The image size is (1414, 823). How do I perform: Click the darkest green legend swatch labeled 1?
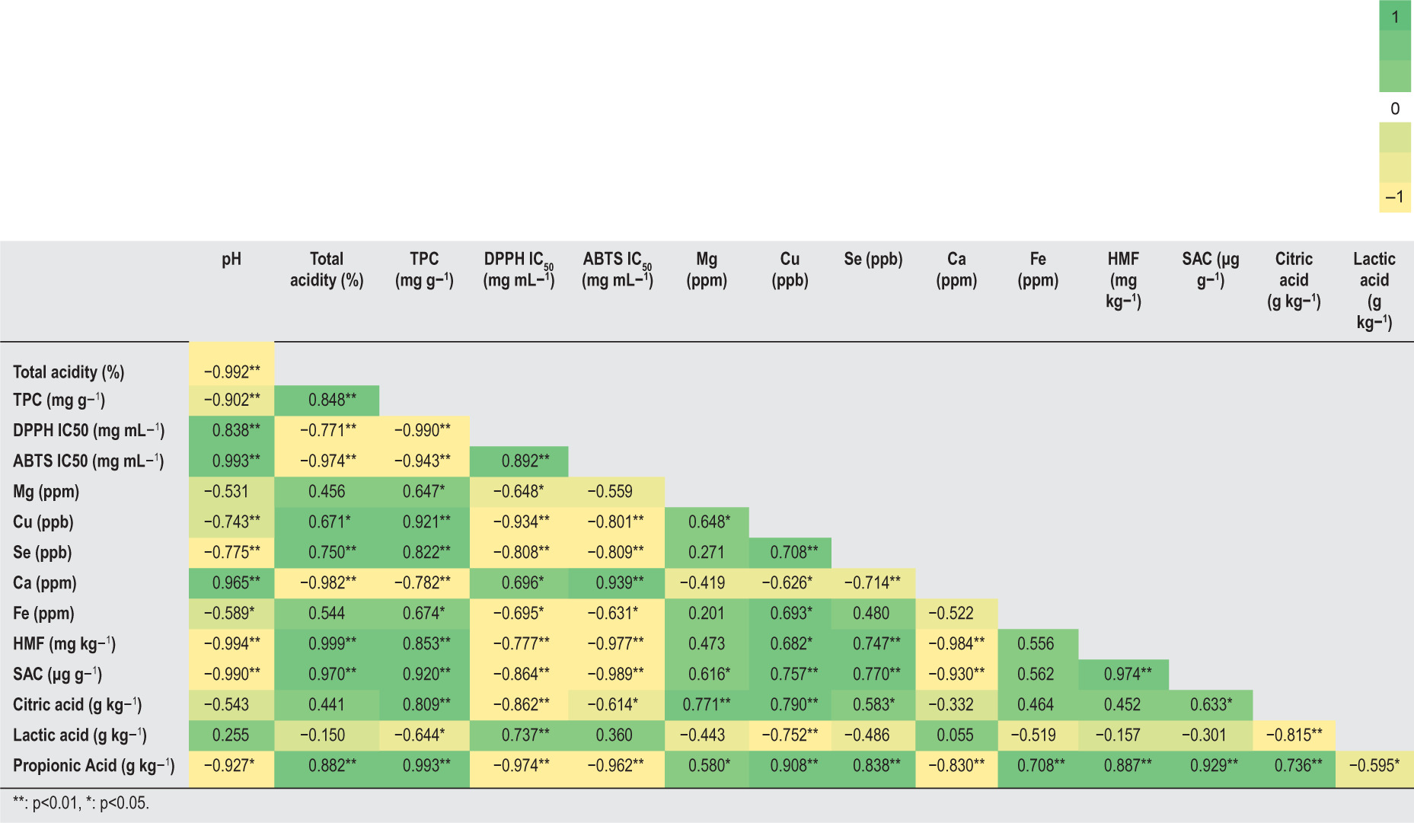[x=1395, y=16]
